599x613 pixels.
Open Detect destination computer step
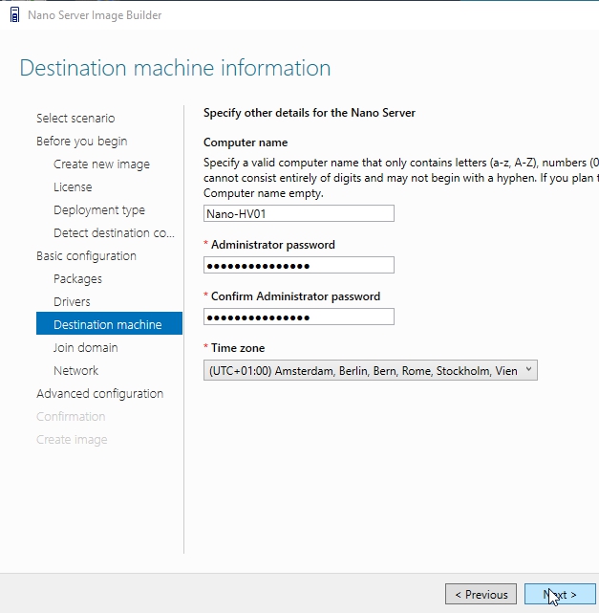pos(114,233)
